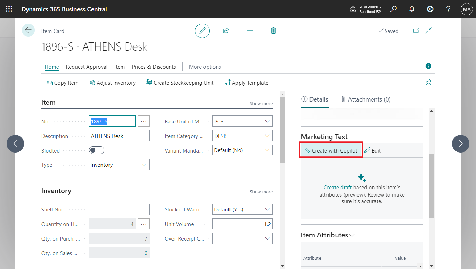Open help with the question mark icon

point(448,9)
